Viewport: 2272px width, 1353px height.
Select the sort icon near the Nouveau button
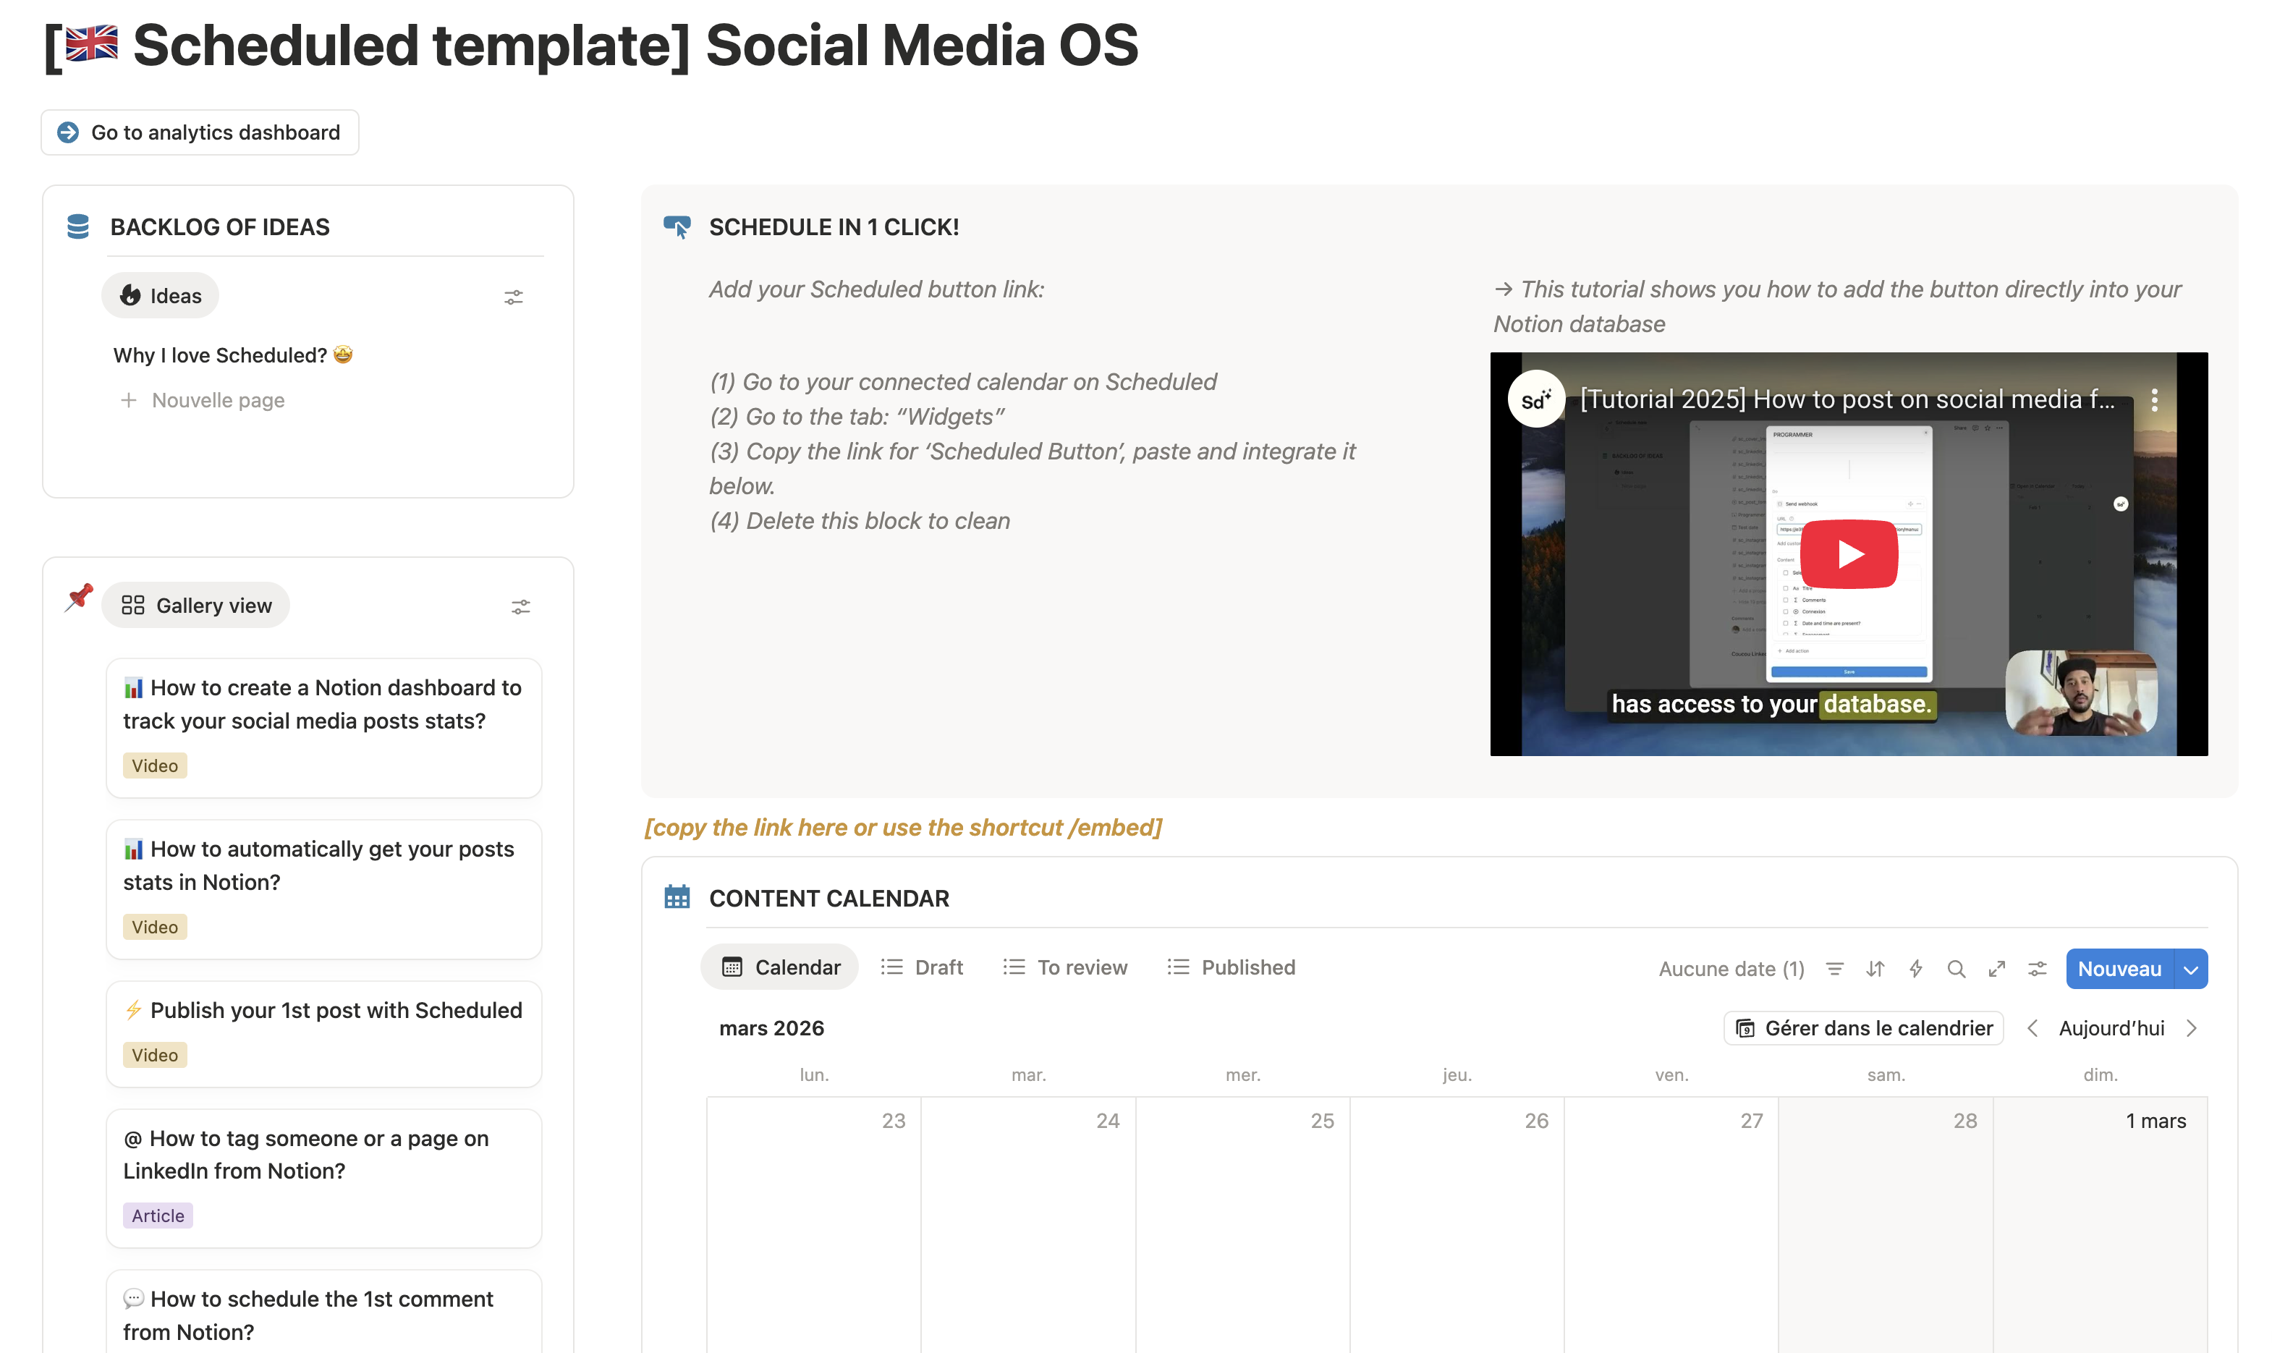tap(1875, 968)
